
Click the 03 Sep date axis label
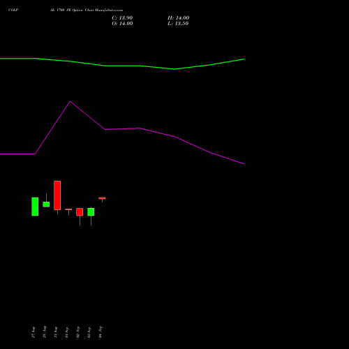click(89, 332)
